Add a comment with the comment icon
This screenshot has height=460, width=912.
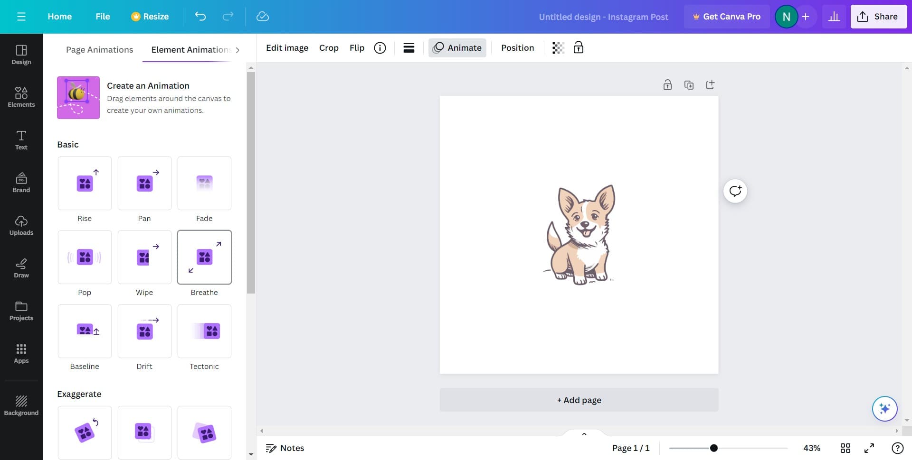pos(735,191)
